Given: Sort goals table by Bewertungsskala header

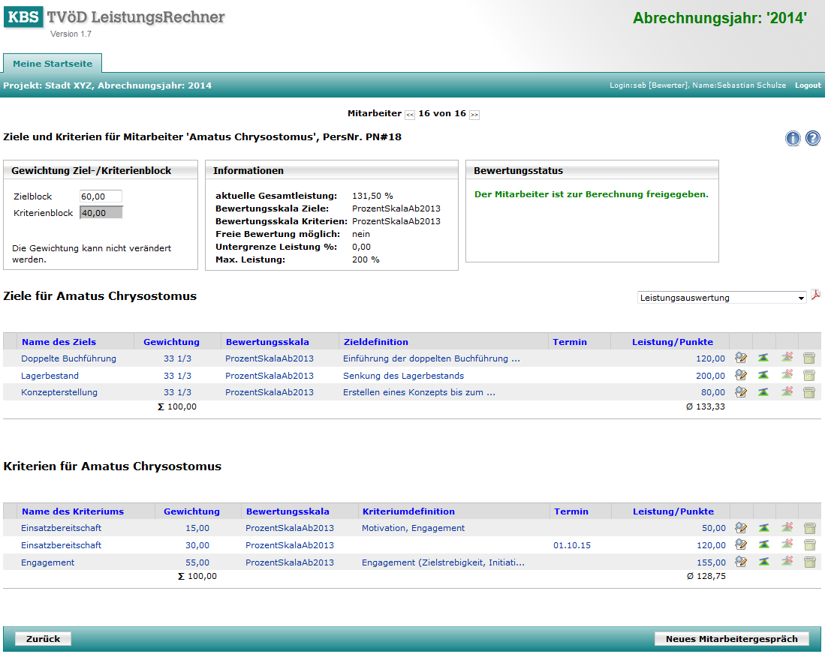Looking at the screenshot, I should [x=267, y=342].
